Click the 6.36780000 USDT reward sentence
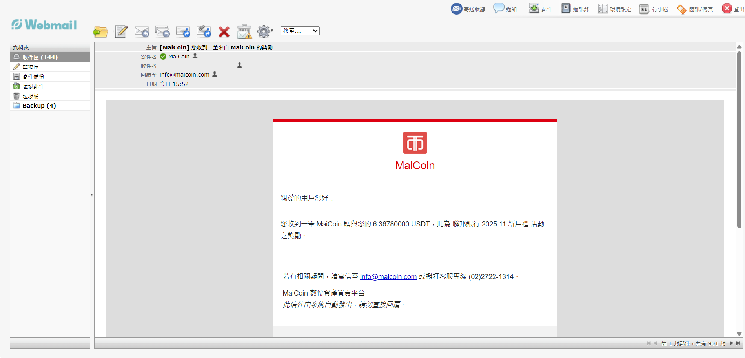Screen dimensions: 745x358 412,230
